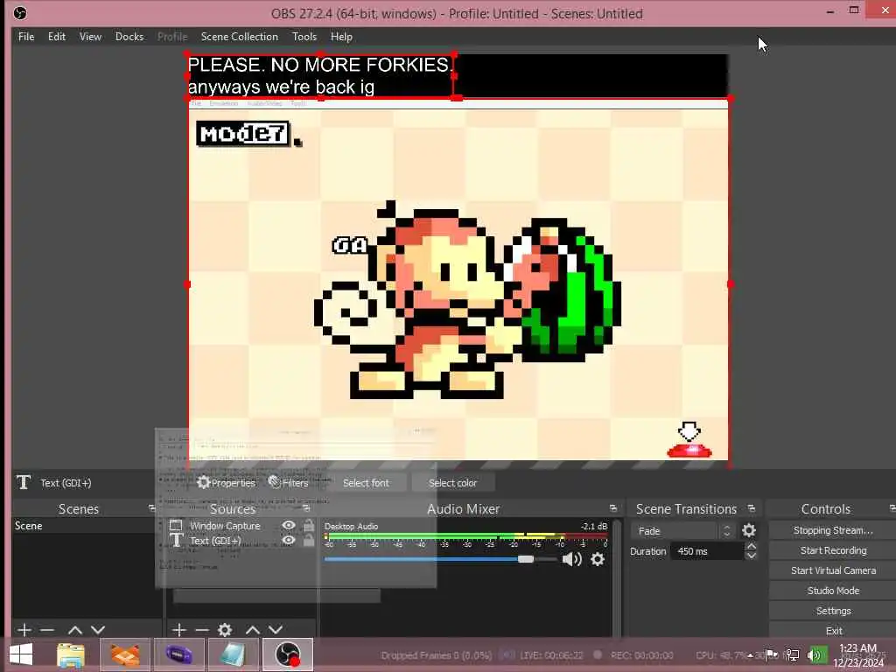896x672 pixels.
Task: Open View menu
Action: point(90,37)
